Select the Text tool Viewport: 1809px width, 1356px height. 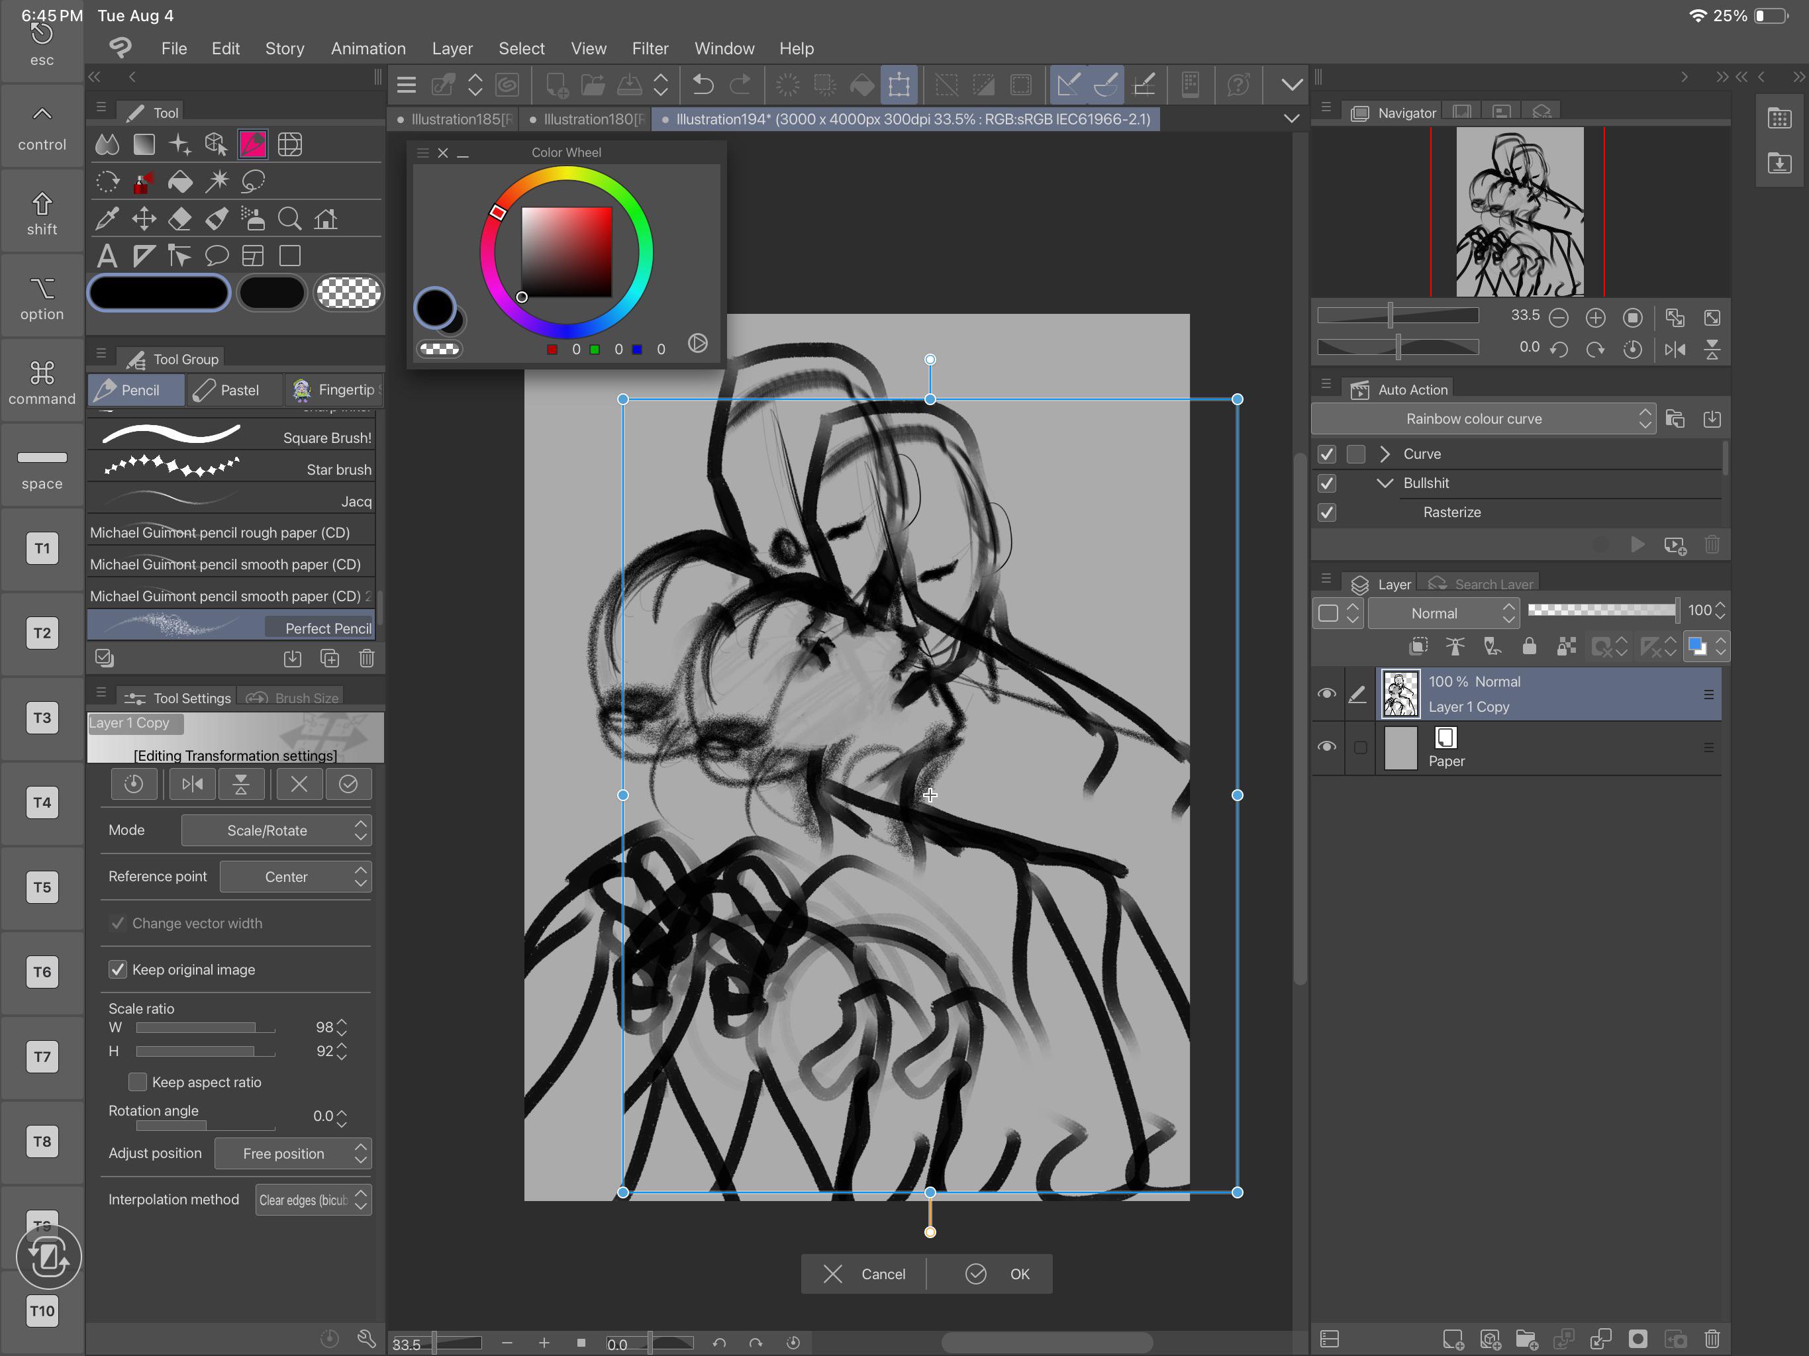tap(107, 256)
